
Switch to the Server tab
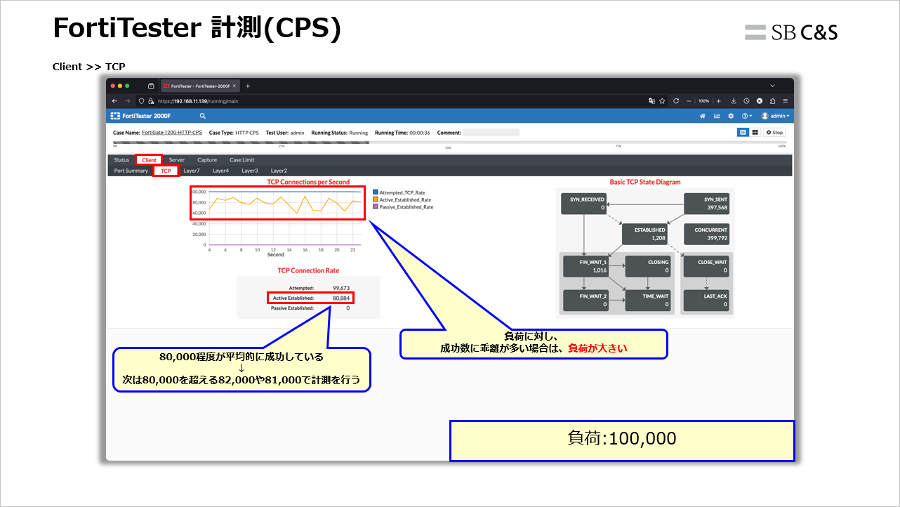coord(176,160)
